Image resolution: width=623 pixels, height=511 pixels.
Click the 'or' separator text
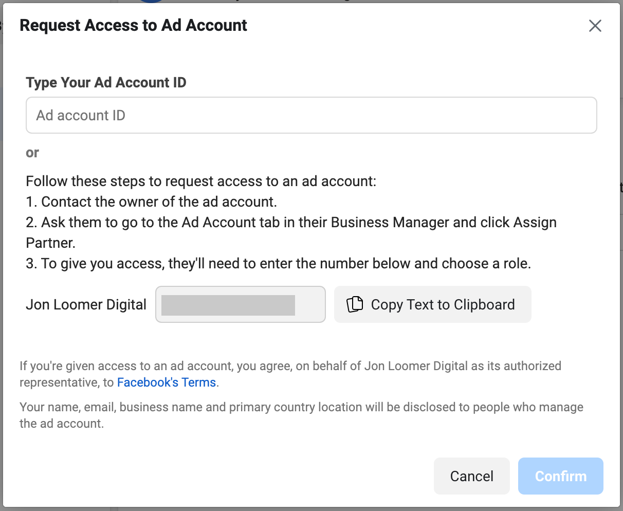(x=32, y=153)
